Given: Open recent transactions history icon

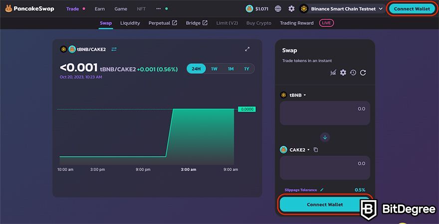Looking at the screenshot, I should [x=353, y=73].
